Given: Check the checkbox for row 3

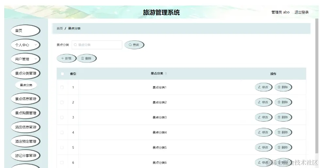Looking at the screenshot, I should [62, 117].
